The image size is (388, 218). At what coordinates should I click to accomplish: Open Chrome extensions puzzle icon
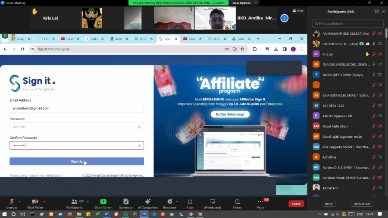tap(254, 49)
